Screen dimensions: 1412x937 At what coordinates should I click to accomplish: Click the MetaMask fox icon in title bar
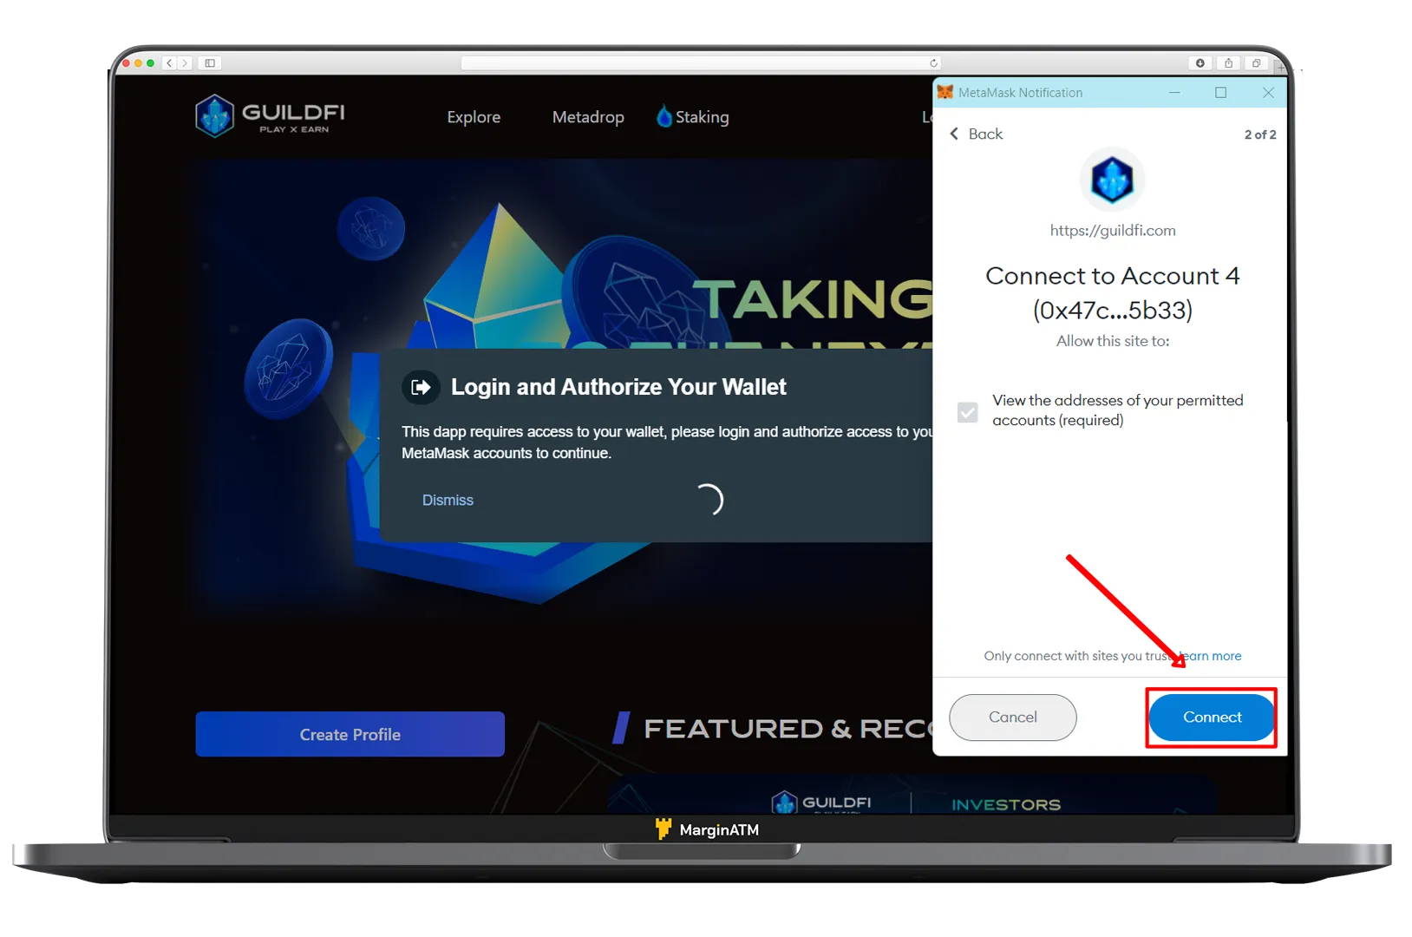[945, 92]
